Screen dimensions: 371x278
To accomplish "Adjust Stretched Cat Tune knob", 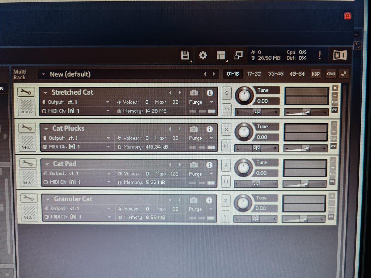I will point(244,96).
